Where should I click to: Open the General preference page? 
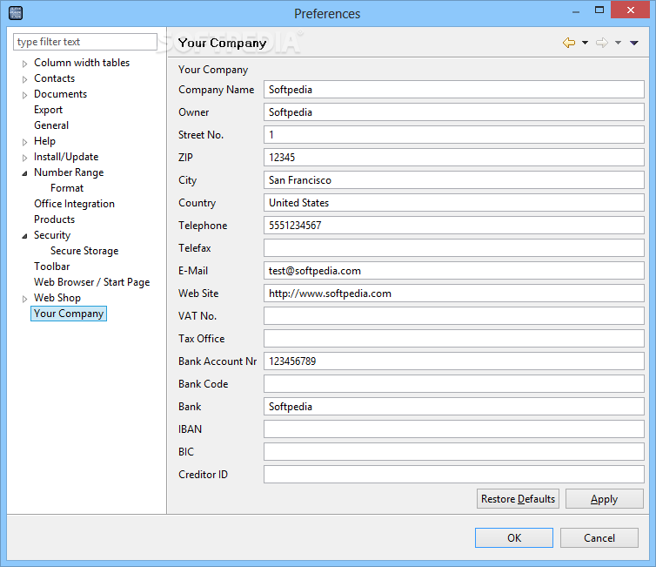[51, 125]
